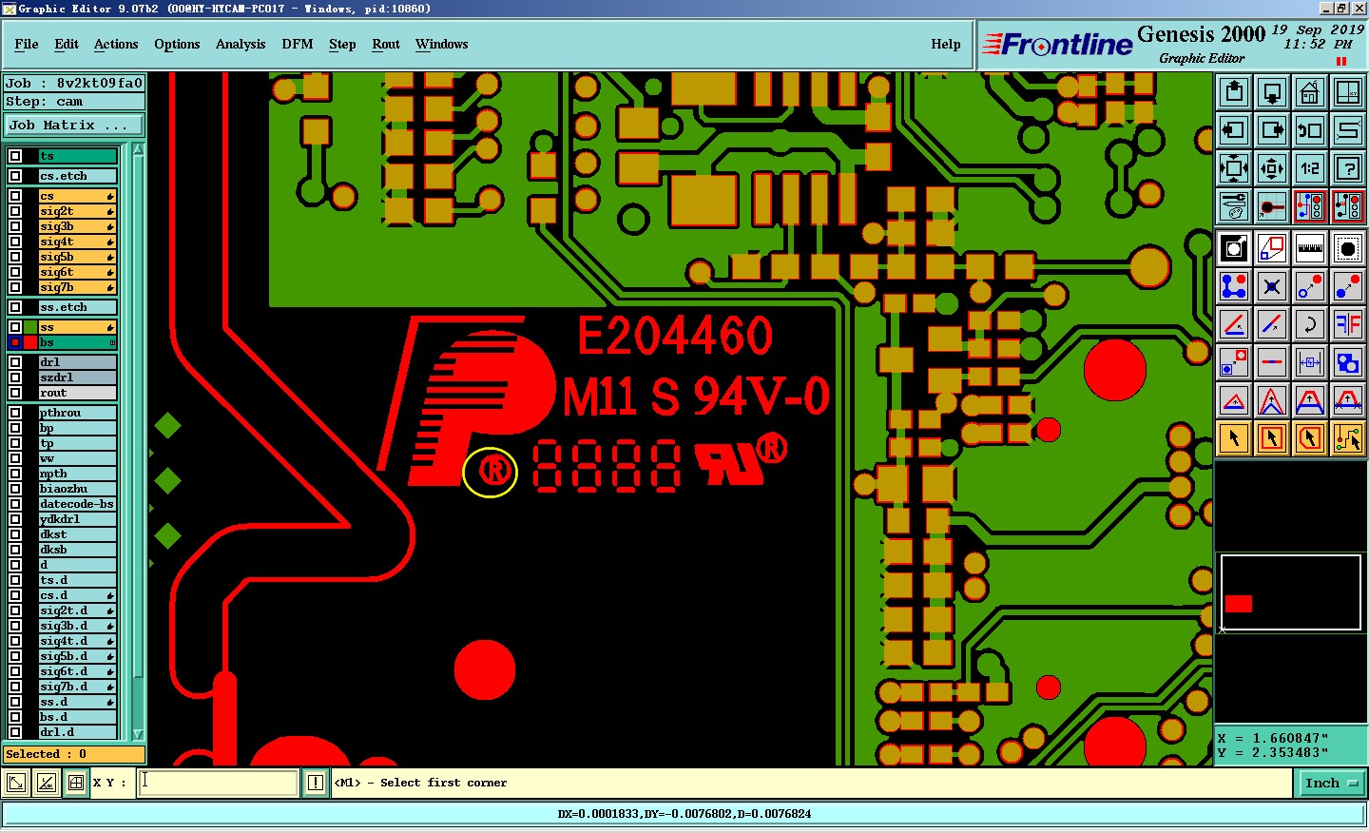Image resolution: width=1369 pixels, height=833 pixels.
Task: Open the DFM menu
Action: pyautogui.click(x=298, y=44)
